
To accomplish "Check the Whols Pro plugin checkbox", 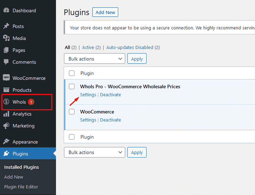I will (x=72, y=86).
